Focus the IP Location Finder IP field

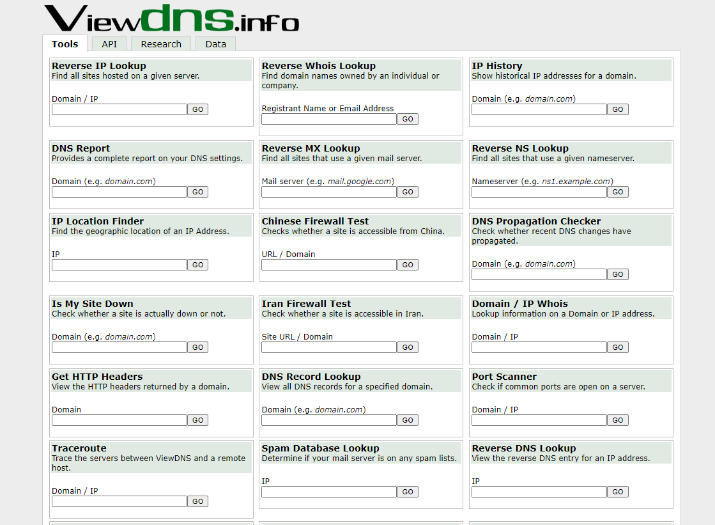119,265
